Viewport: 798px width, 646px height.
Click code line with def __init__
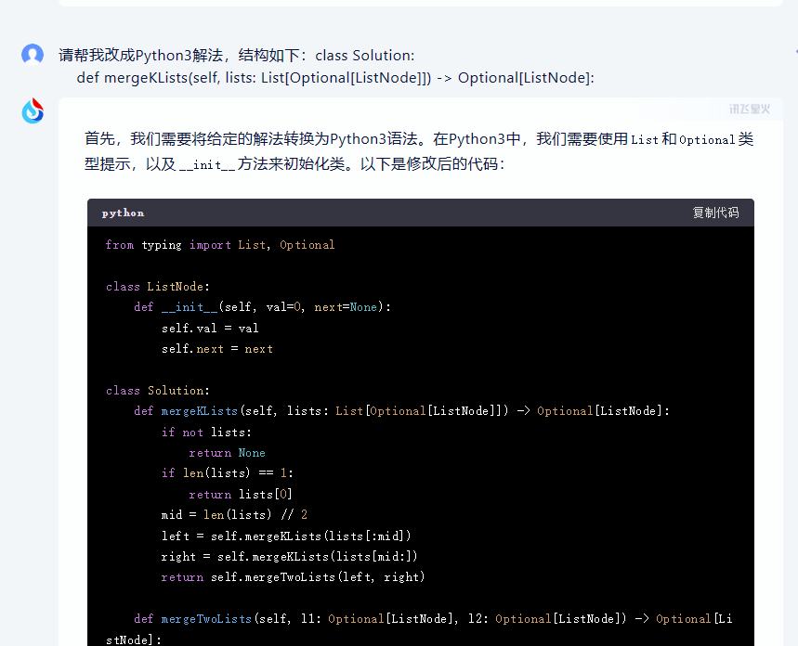tap(263, 307)
